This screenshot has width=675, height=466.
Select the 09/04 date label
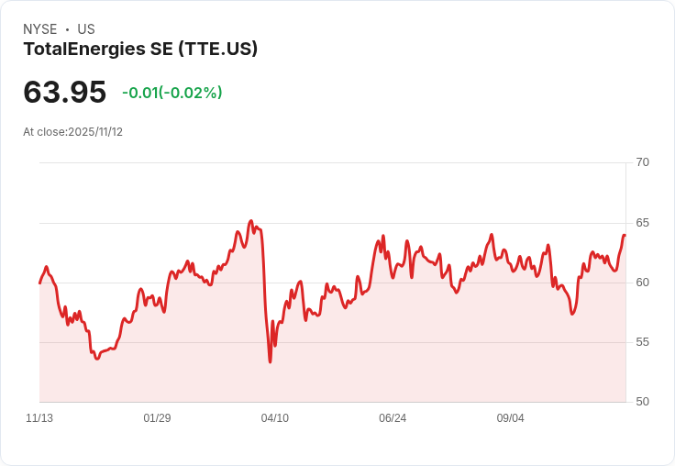tap(510, 417)
